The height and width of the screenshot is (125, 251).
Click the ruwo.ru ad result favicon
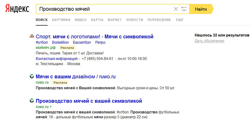click(31, 76)
